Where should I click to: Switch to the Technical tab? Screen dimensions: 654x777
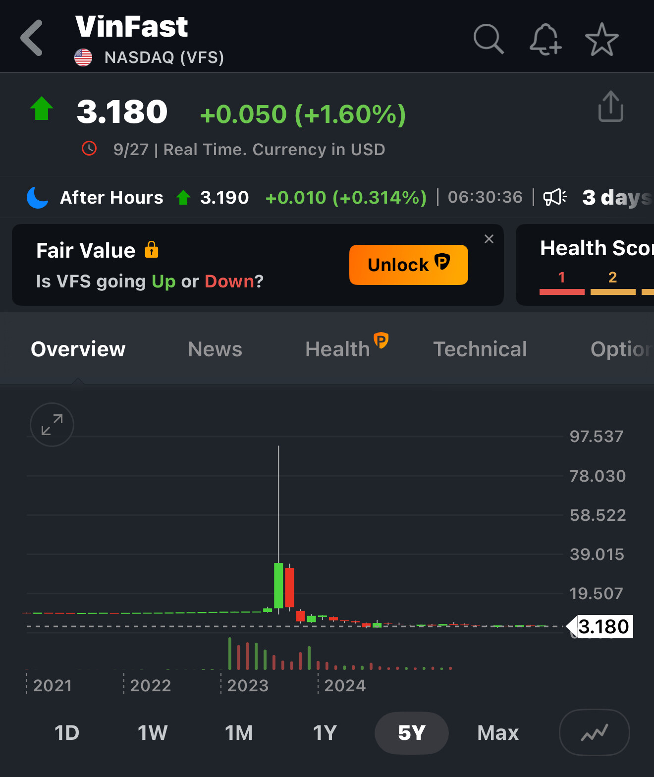tap(480, 349)
